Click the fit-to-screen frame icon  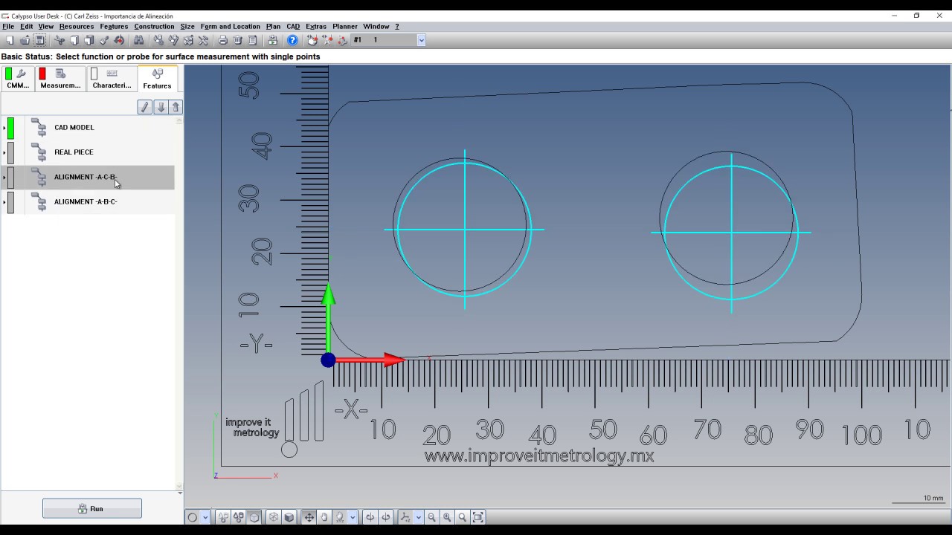477,517
